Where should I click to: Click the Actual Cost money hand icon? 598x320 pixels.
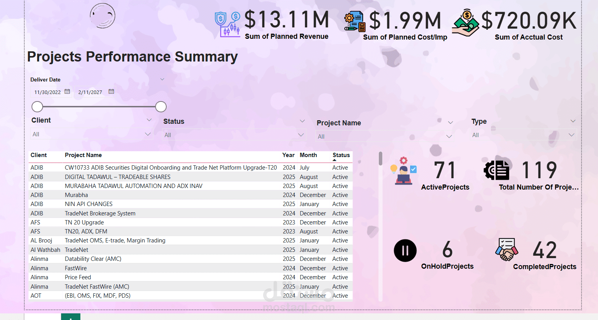click(x=466, y=23)
